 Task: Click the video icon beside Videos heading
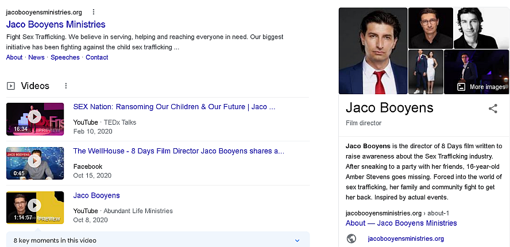click(11, 86)
